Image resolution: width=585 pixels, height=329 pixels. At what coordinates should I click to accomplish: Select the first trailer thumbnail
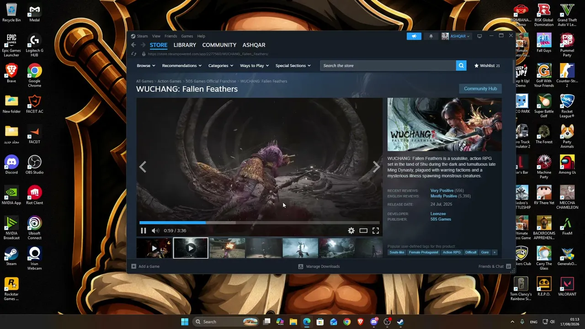point(154,248)
